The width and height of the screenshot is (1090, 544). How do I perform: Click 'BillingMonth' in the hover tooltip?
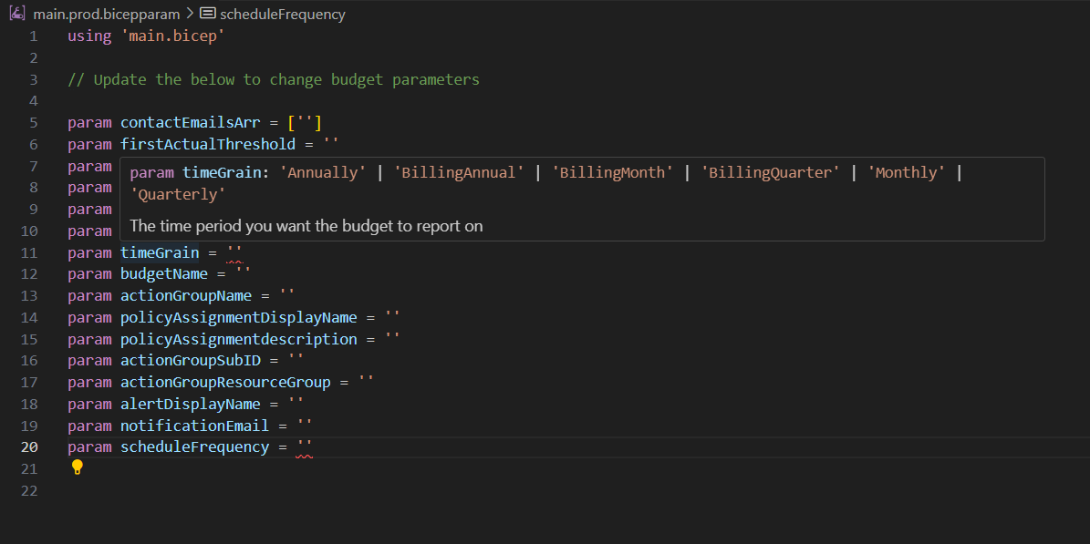click(x=612, y=172)
